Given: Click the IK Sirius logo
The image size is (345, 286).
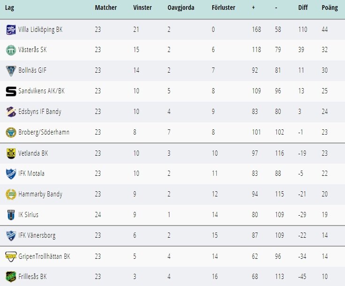Looking at the screenshot, I should click(x=11, y=215).
